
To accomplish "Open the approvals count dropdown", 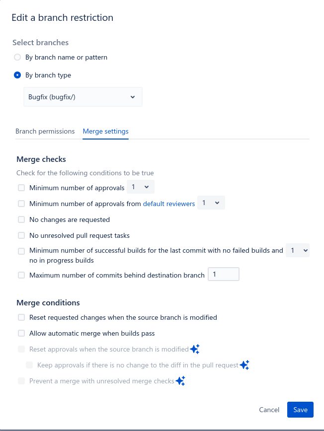I will tap(141, 187).
